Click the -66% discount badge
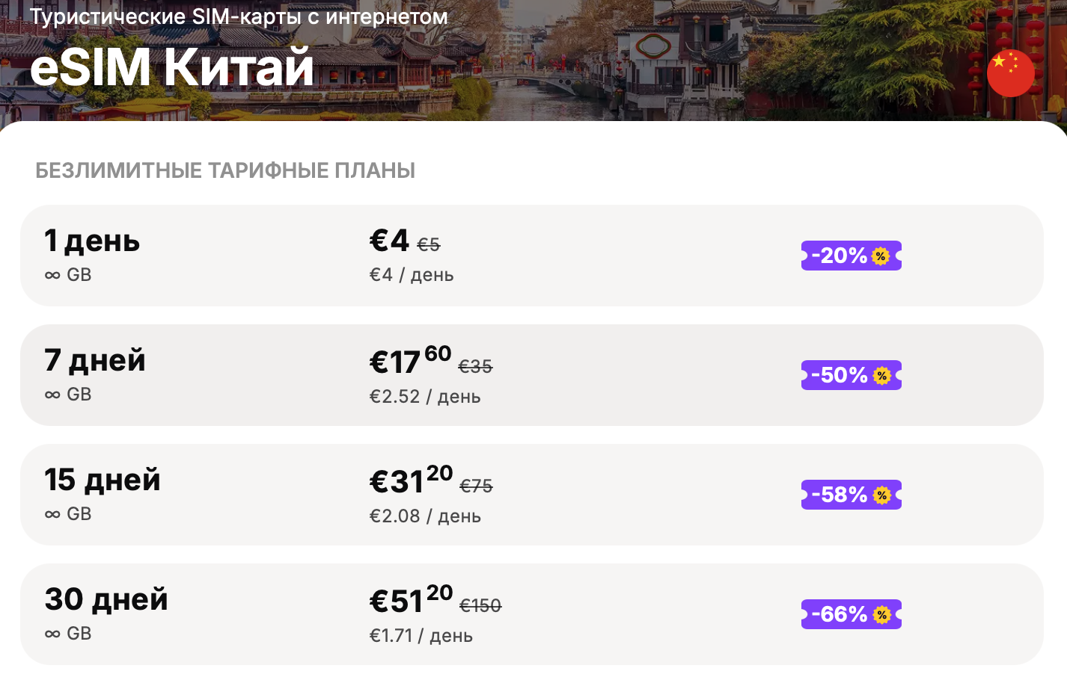 851,614
